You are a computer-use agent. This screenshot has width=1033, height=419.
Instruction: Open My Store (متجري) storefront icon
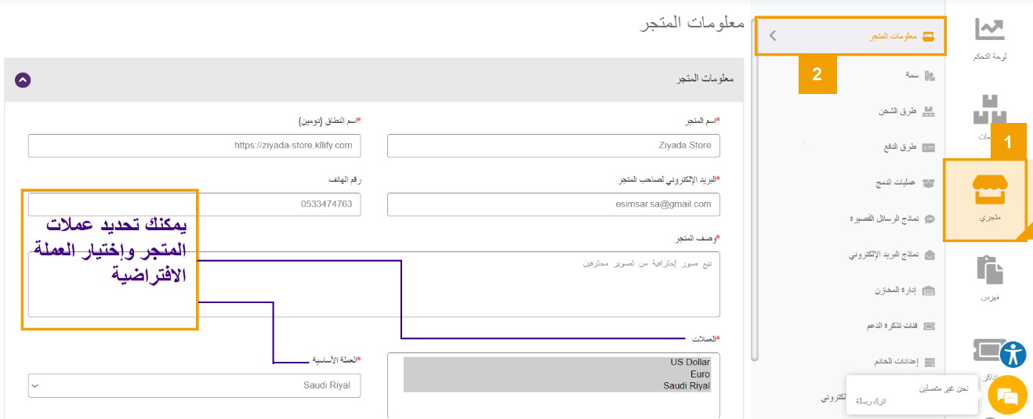pos(988,190)
